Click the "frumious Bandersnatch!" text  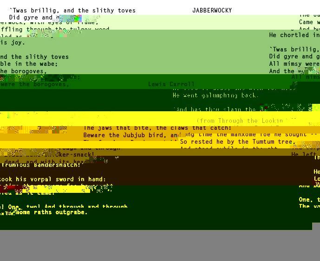(x=41, y=165)
